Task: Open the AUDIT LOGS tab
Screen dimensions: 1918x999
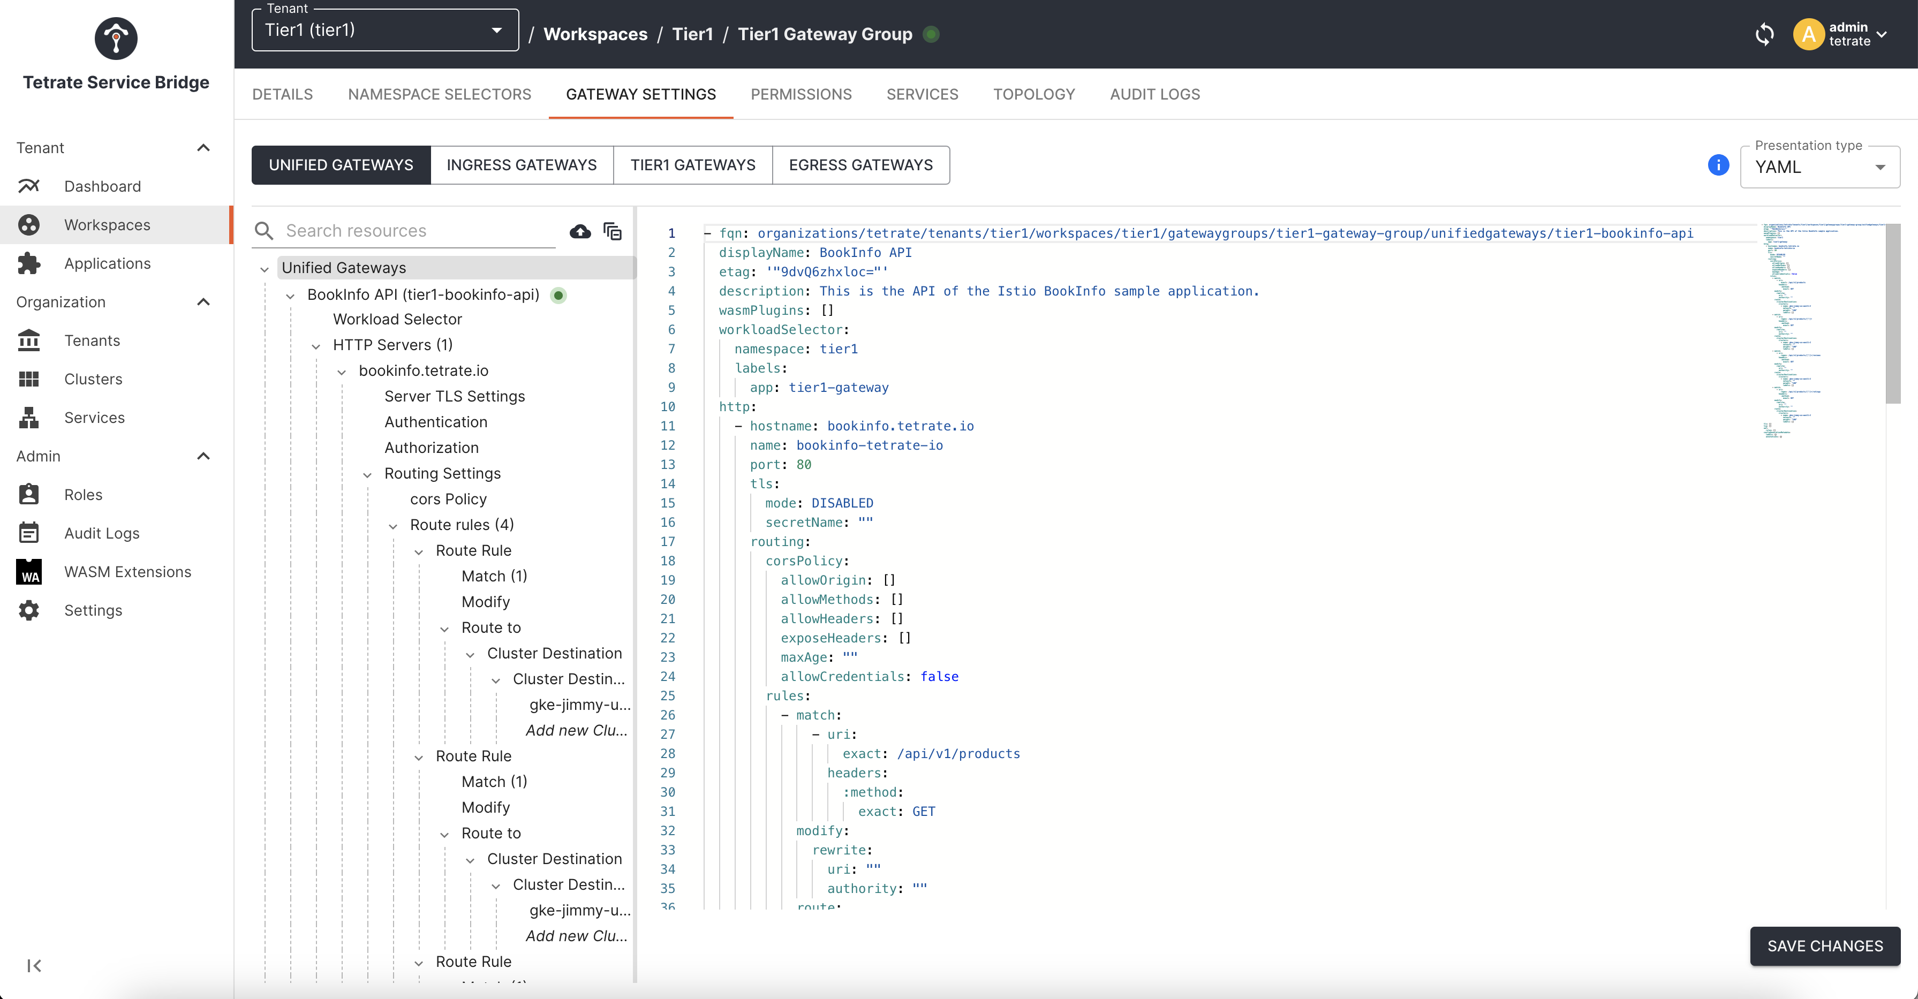Action: pyautogui.click(x=1155, y=94)
